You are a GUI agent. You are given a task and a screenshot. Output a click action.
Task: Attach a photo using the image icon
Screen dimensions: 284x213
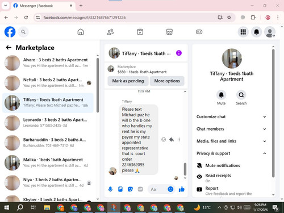(120, 189)
